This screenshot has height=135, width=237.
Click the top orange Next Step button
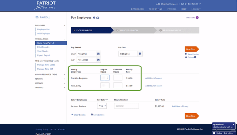pos(191,49)
